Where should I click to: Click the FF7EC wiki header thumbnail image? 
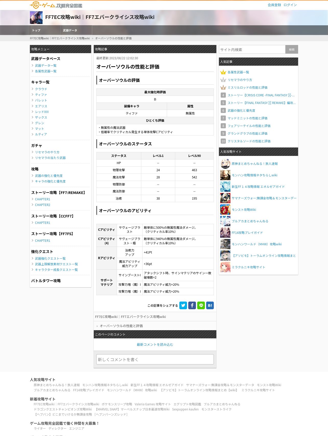click(x=36, y=18)
